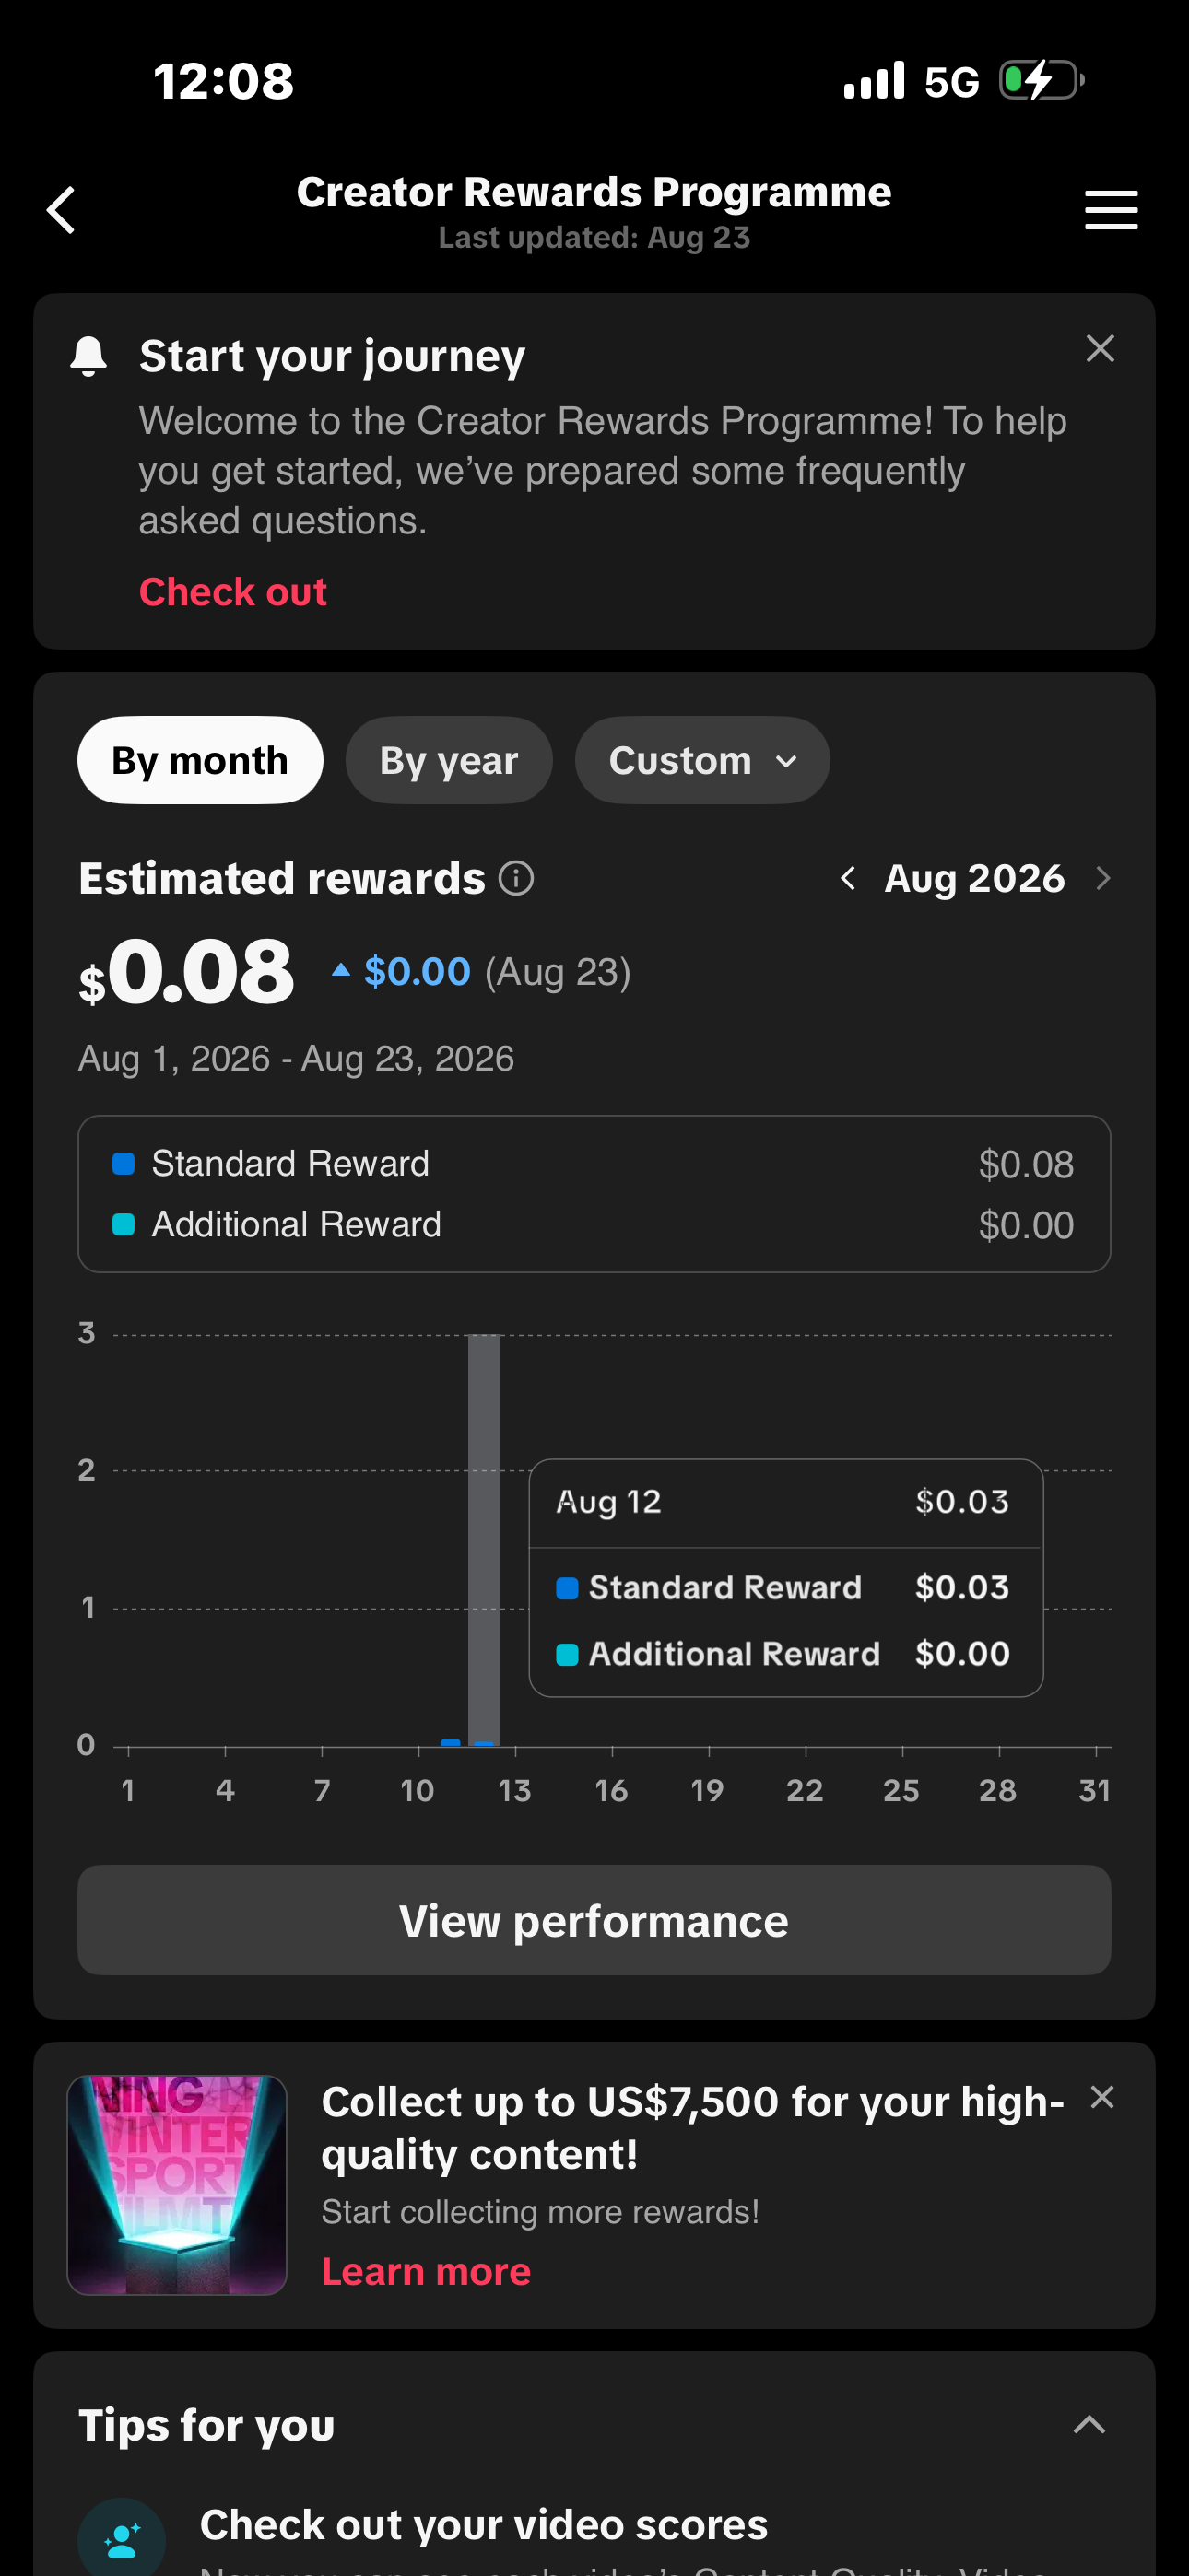1189x2576 pixels.
Task: Select the Standard Reward blue legend swatch
Action: [x=124, y=1164]
